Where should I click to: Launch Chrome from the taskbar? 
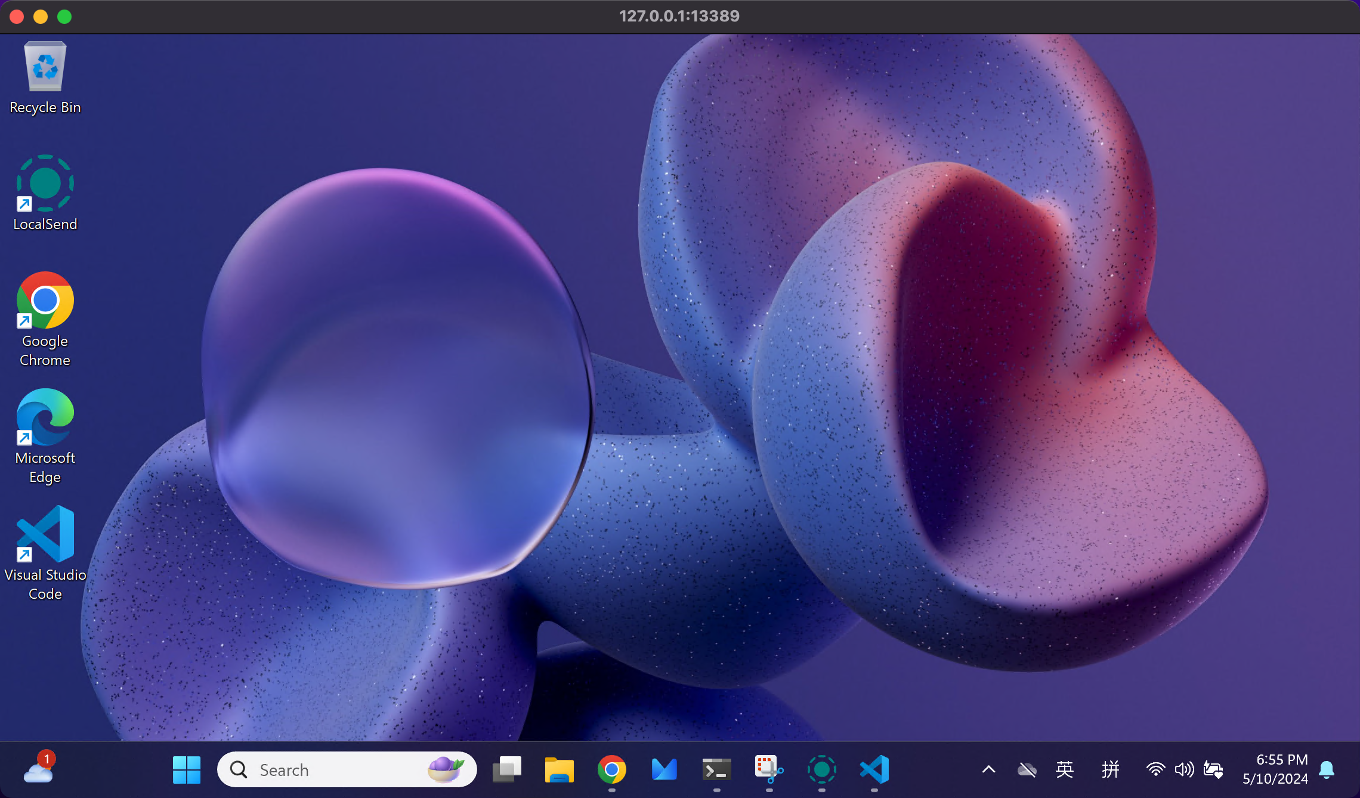[x=611, y=769]
